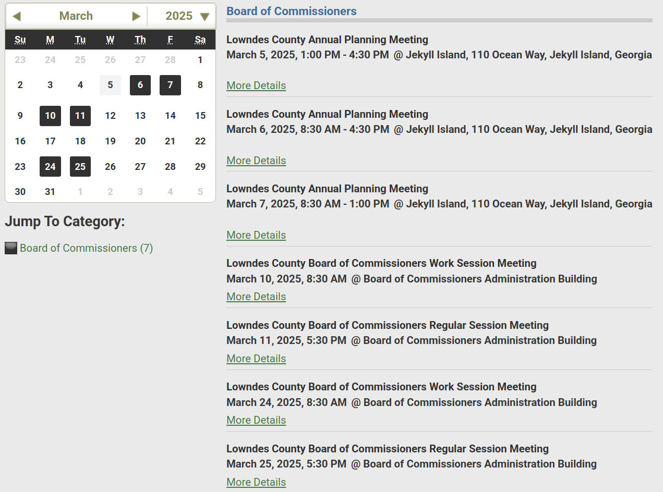The image size is (663, 492).
Task: Click the Board of Commissioners heading
Action: (x=292, y=11)
